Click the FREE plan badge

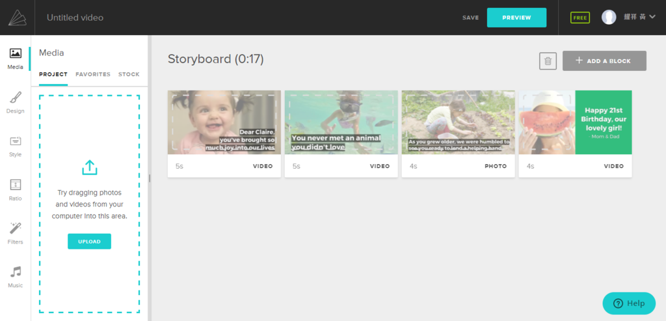tap(579, 18)
